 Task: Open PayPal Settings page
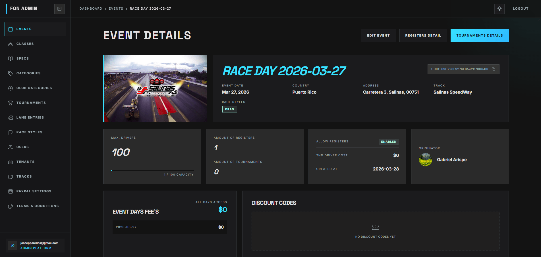[35, 191]
